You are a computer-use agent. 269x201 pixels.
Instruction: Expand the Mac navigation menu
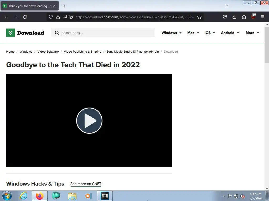pos(193,33)
